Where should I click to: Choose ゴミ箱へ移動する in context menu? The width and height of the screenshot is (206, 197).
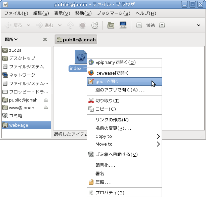pyautogui.click(x=116, y=155)
